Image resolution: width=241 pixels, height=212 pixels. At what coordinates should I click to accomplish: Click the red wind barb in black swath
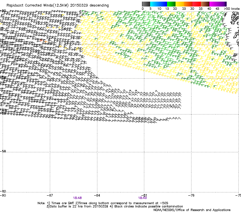[41, 40]
